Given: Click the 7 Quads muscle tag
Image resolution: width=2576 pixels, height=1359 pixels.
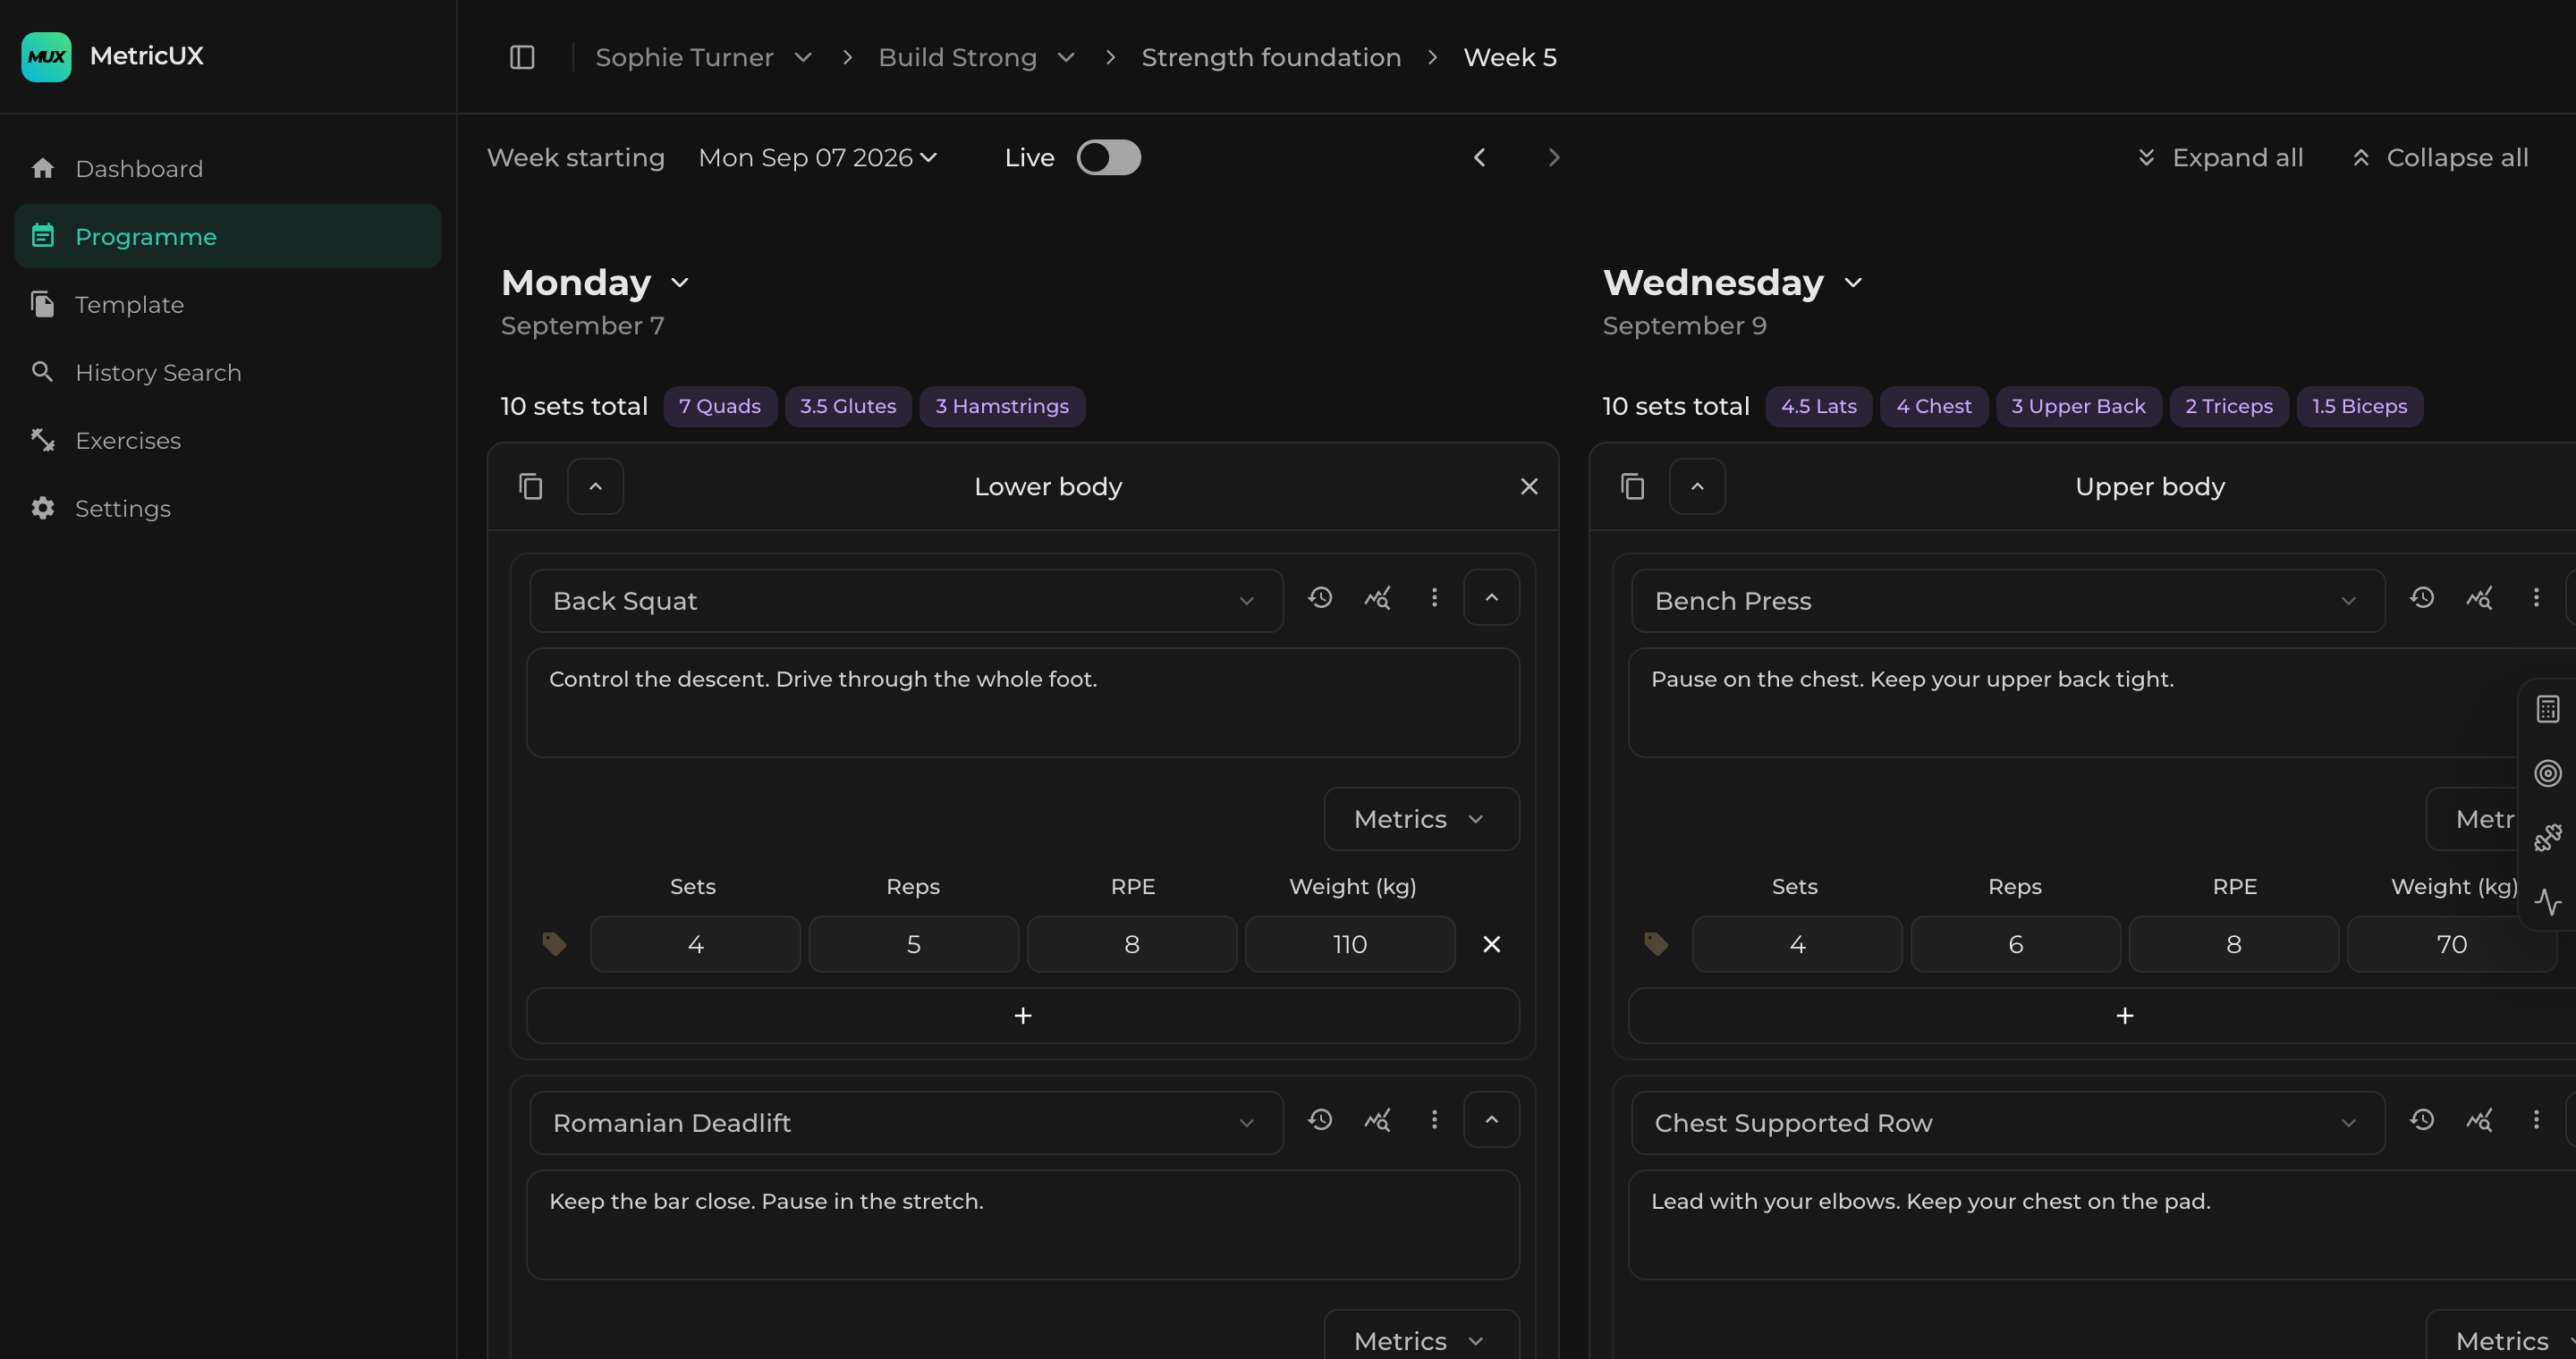Looking at the screenshot, I should point(720,407).
